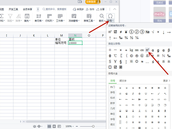Viewport: 172px width, 129px height.
Task: Switch to Emoticons (颜文字) tab
Action: [123, 81]
